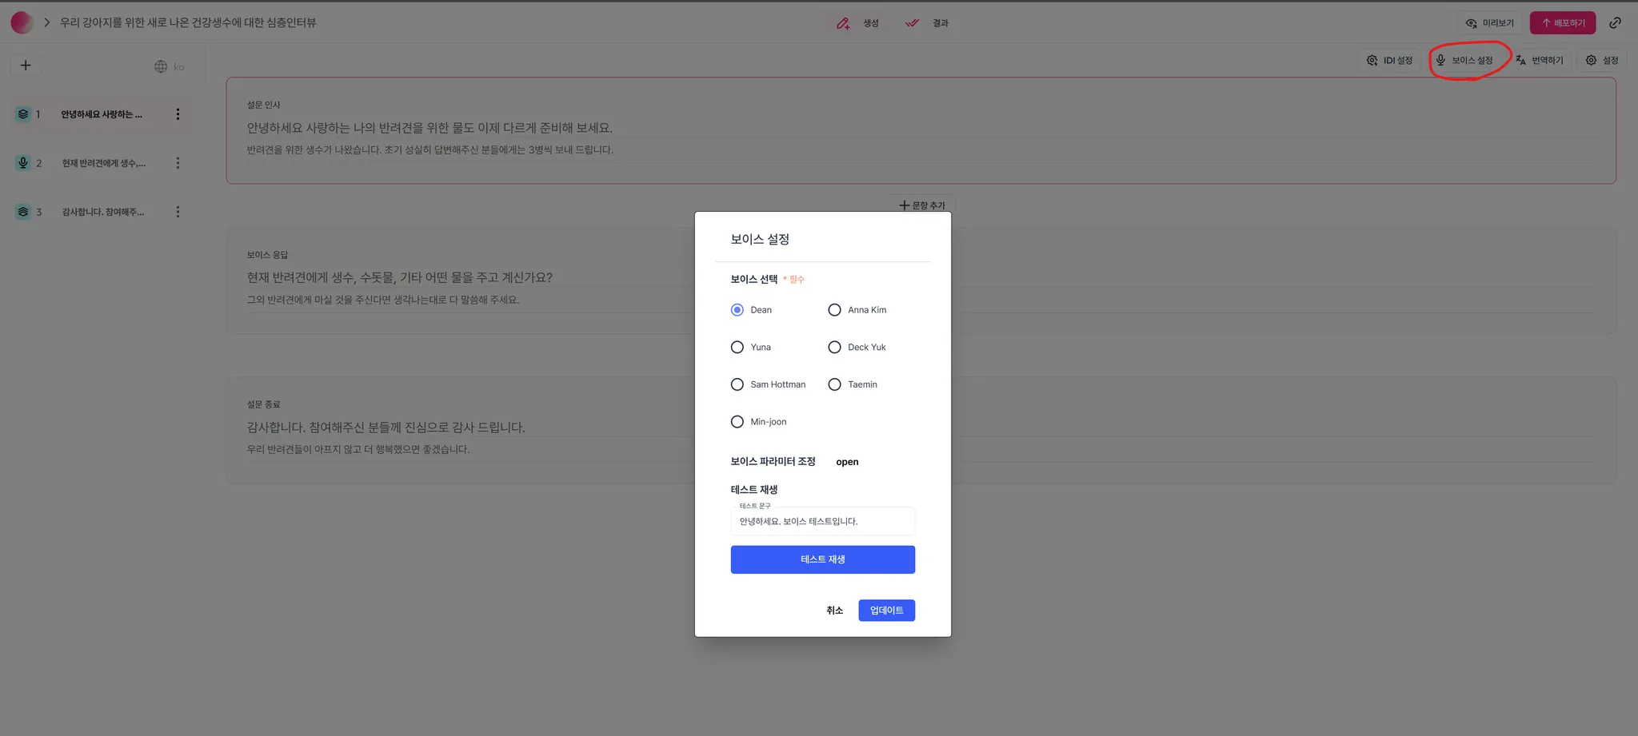Switch to the 생성 create tab
The image size is (1638, 736).
point(858,23)
